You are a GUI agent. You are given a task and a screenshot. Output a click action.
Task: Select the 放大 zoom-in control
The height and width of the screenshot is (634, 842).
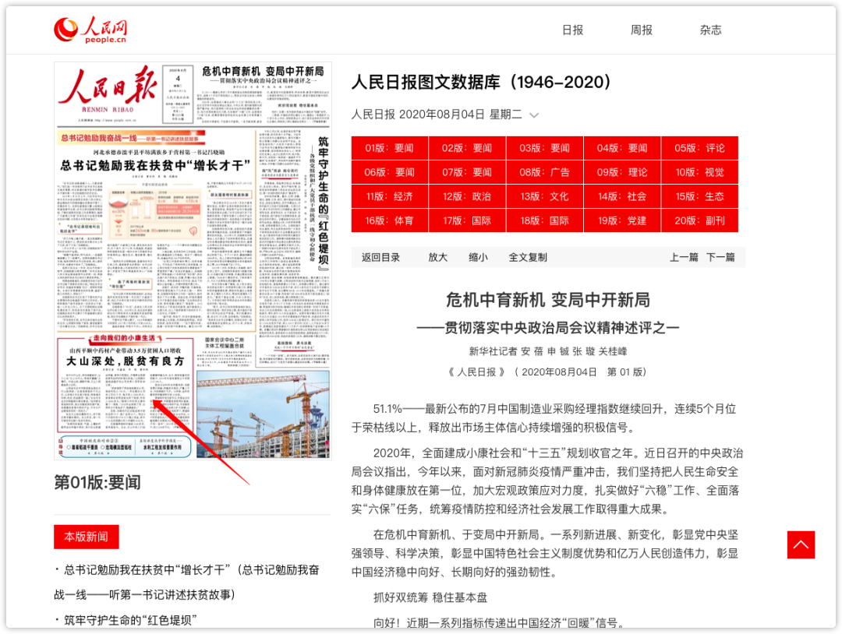(438, 257)
